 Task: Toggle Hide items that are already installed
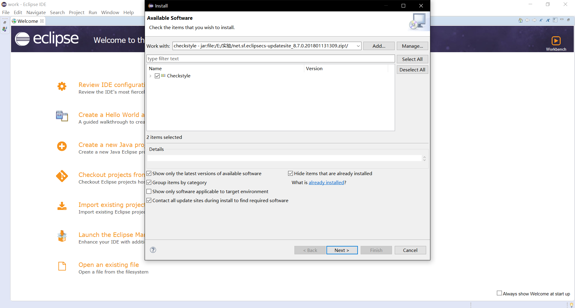[x=290, y=173]
